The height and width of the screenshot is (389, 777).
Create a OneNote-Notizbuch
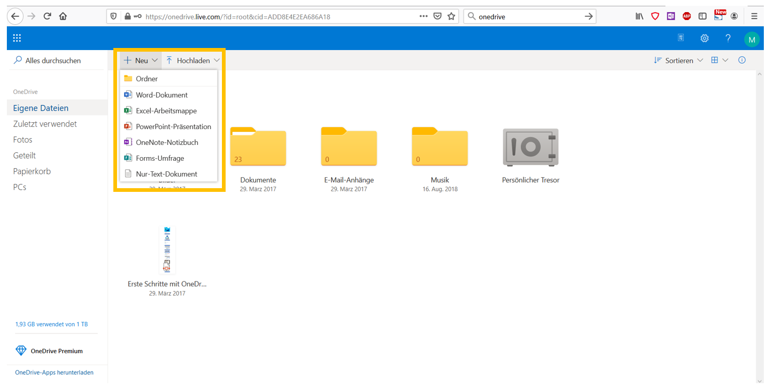tap(169, 142)
